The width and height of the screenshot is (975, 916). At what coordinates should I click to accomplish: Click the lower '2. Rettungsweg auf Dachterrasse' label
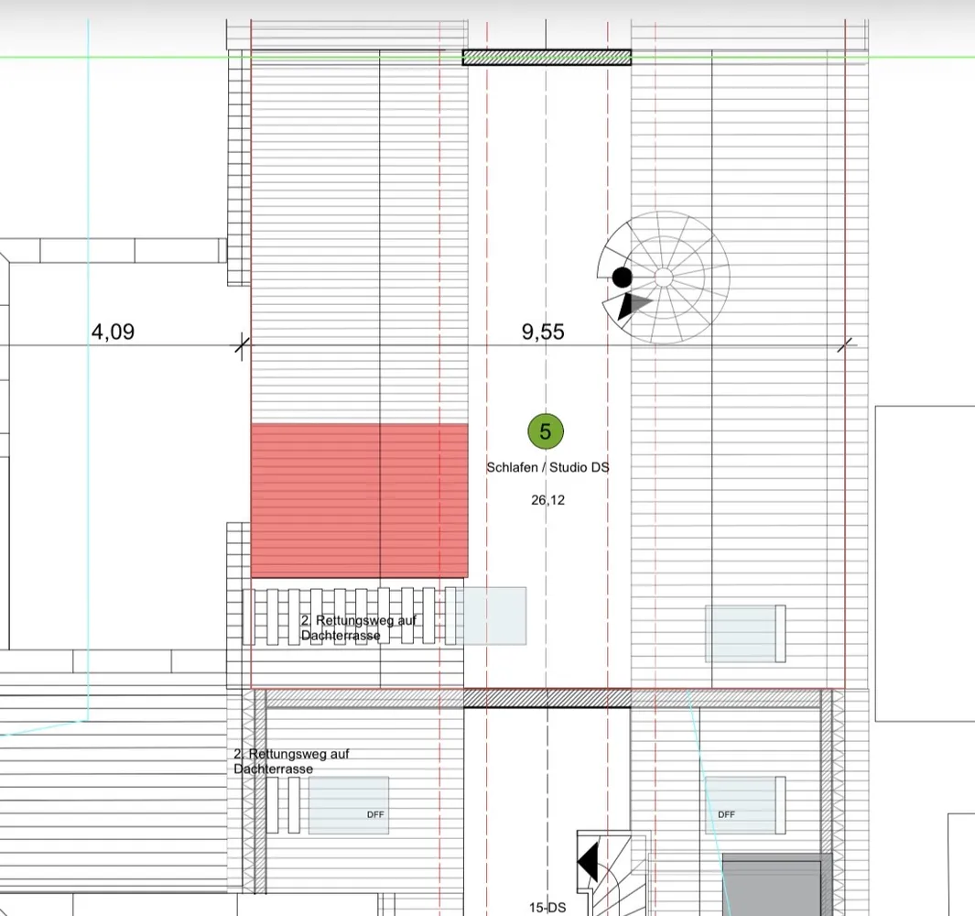[292, 761]
